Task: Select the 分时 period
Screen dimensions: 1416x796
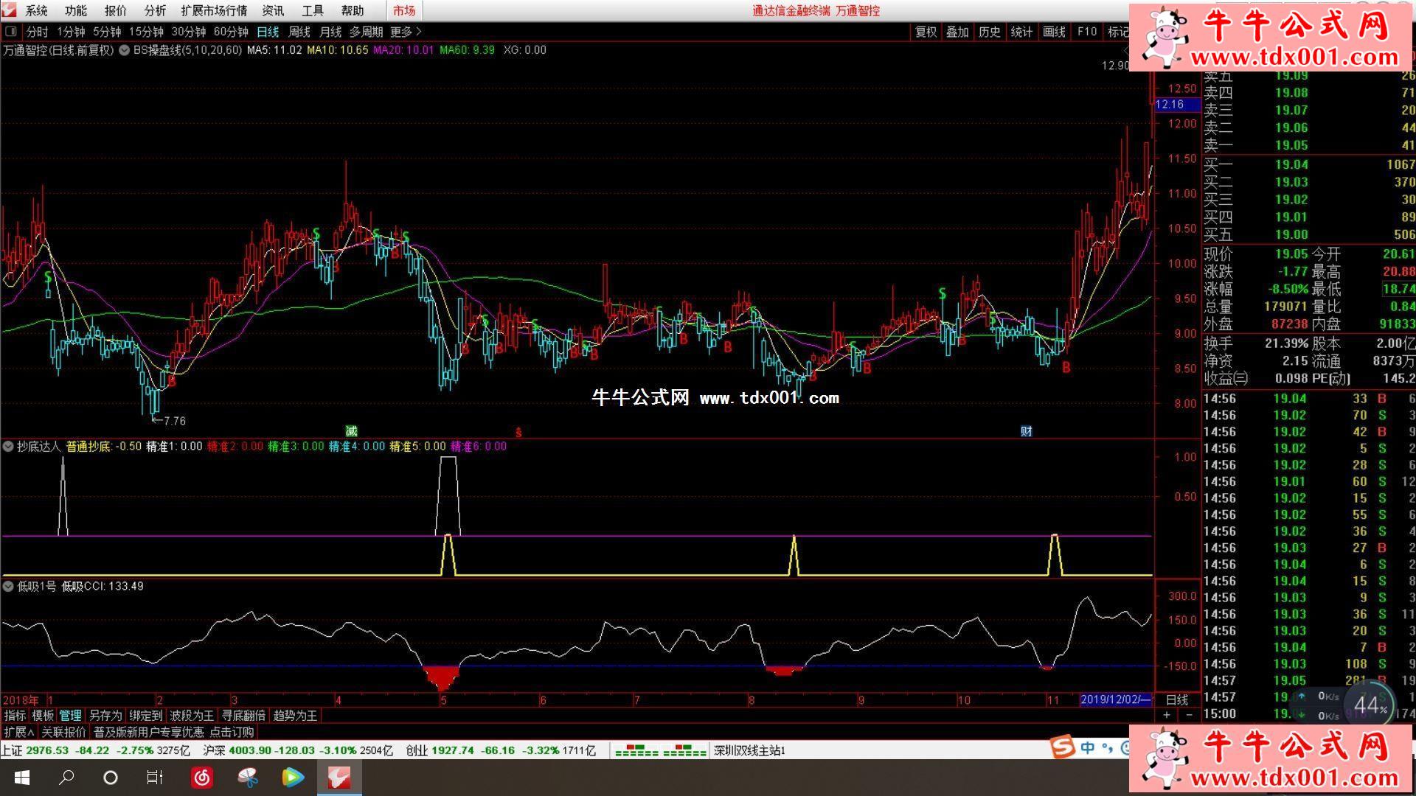Action: pyautogui.click(x=37, y=32)
